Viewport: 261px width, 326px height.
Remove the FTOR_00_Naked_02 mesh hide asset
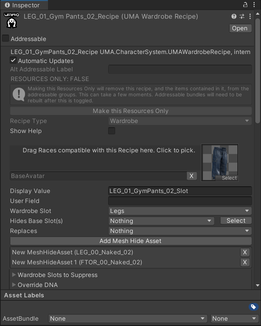[245, 262]
